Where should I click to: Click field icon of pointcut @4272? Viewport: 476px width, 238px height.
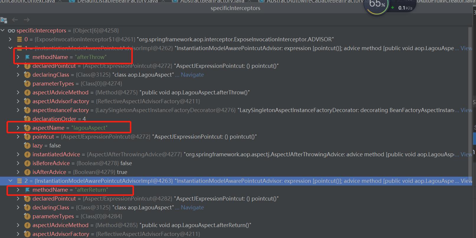click(27, 137)
